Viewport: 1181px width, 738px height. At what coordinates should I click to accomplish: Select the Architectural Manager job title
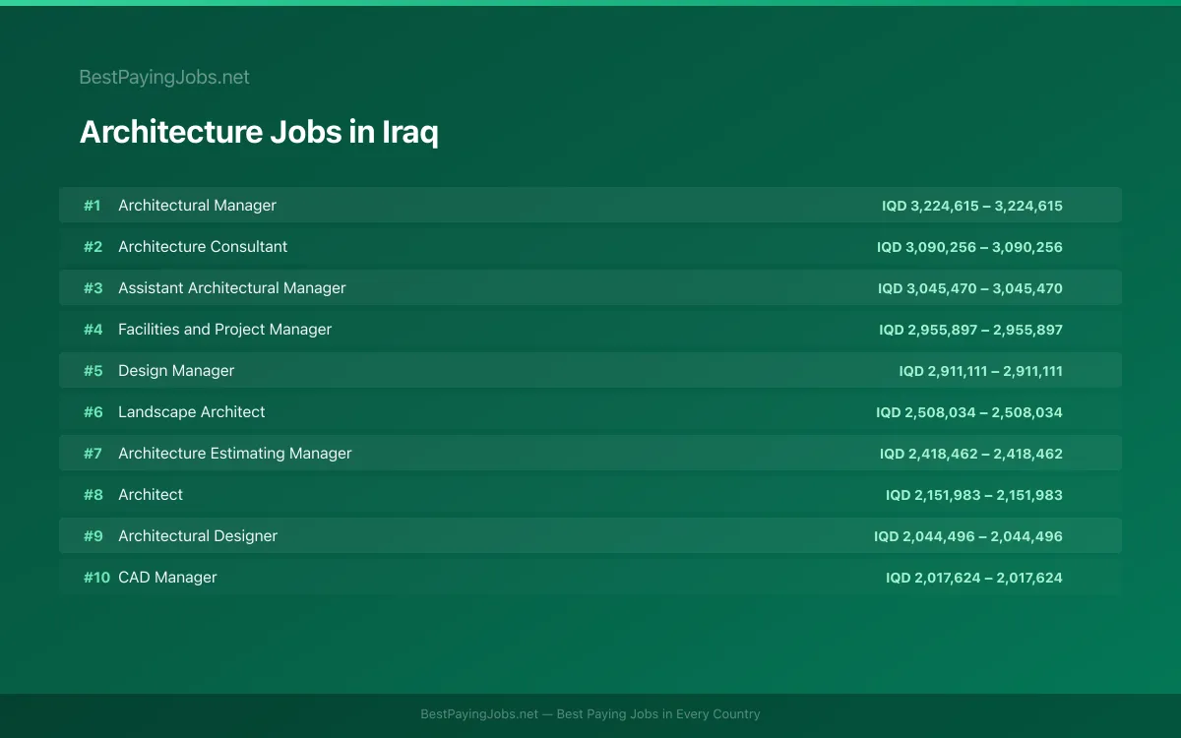[197, 205]
